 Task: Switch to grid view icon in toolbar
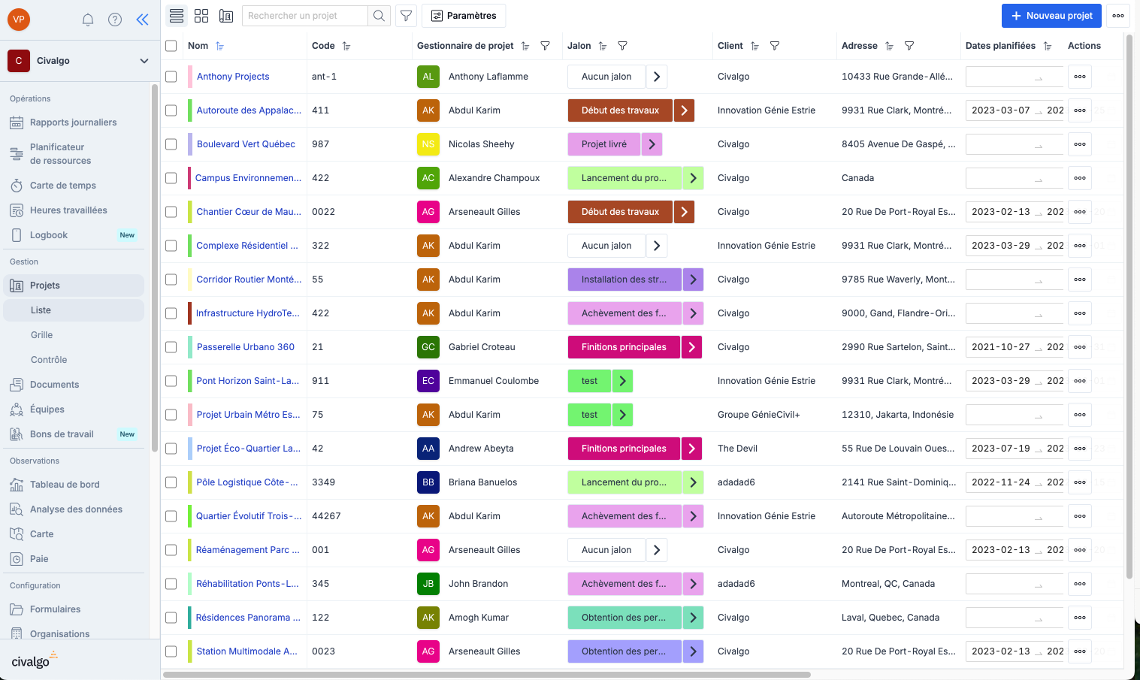click(x=201, y=16)
